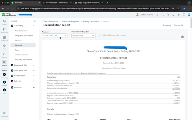Expand Customer Hub section
Image resolution: width=192 pixels, height=120 pixels.
pos(34,76)
